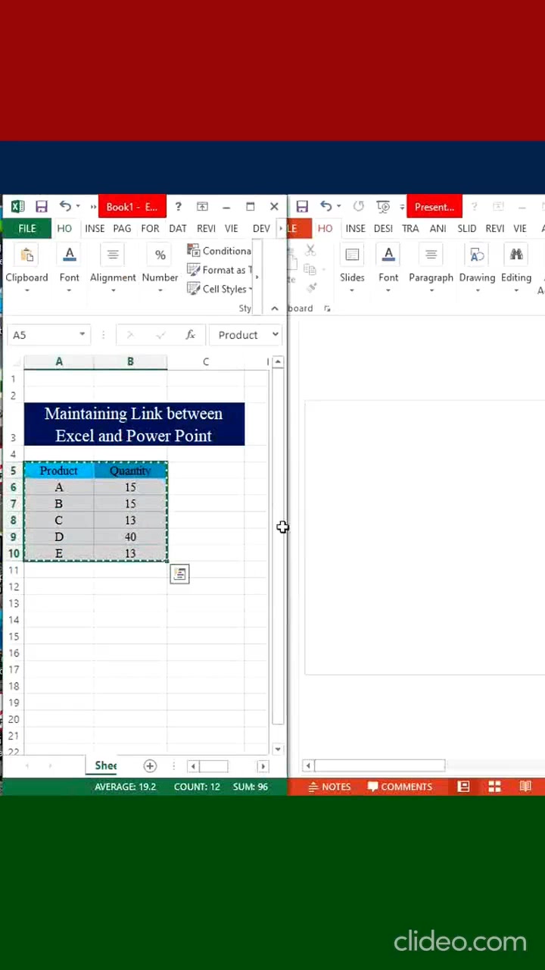The height and width of the screenshot is (970, 545).
Task: Toggle Comments pane in PowerPoint
Action: (400, 787)
